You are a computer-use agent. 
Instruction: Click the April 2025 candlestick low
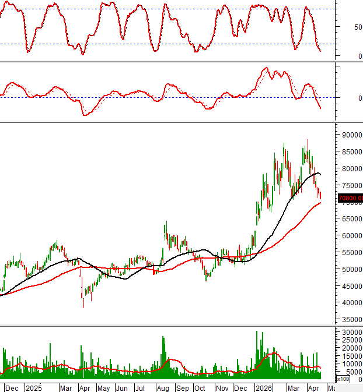[x=83, y=305]
